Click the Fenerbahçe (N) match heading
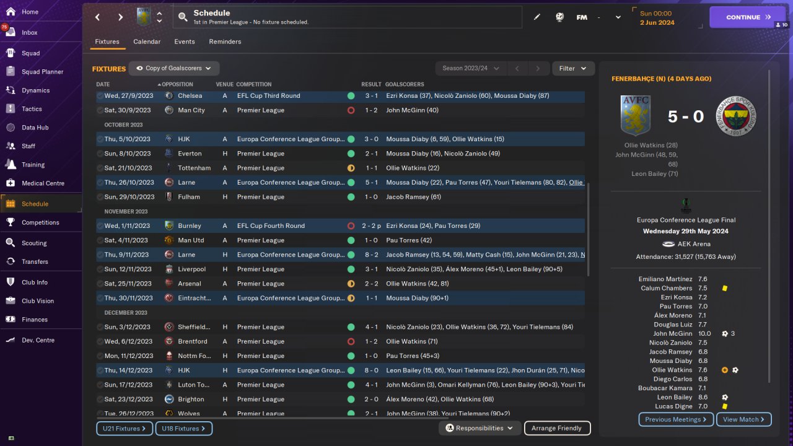The image size is (793, 446). (x=661, y=79)
